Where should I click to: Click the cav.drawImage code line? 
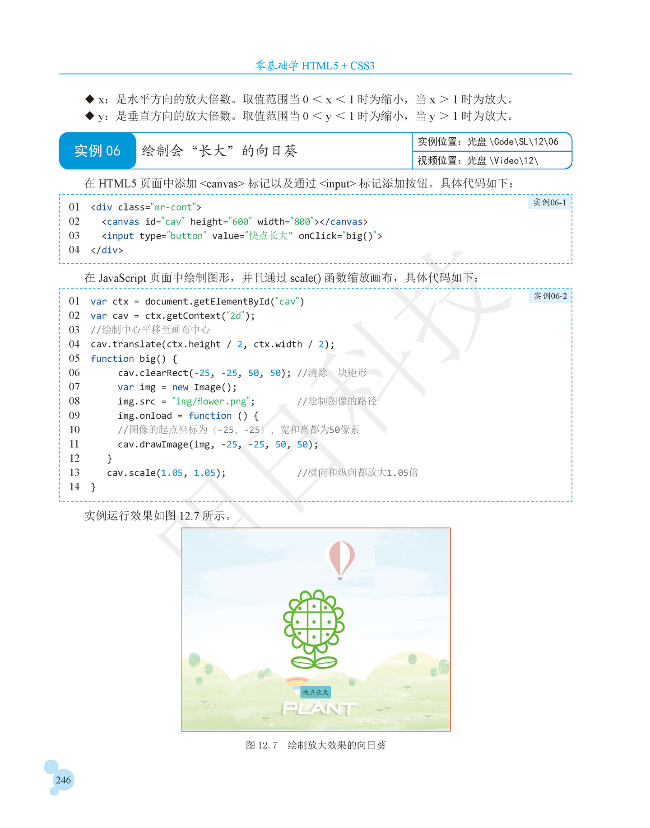218,444
